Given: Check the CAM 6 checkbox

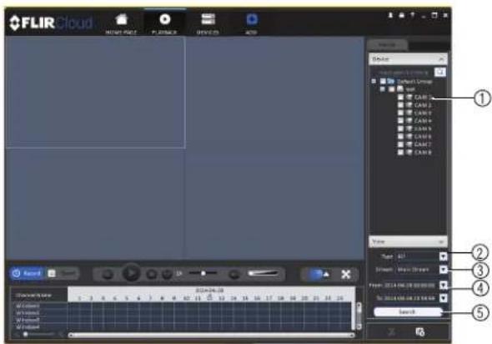Looking at the screenshot, I should pos(400,137).
